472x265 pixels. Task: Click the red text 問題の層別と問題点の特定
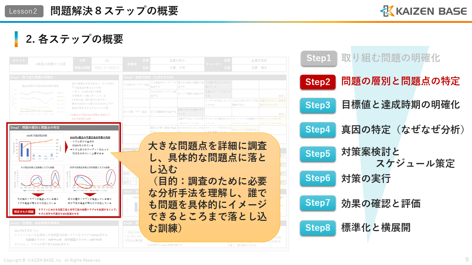pyautogui.click(x=401, y=81)
